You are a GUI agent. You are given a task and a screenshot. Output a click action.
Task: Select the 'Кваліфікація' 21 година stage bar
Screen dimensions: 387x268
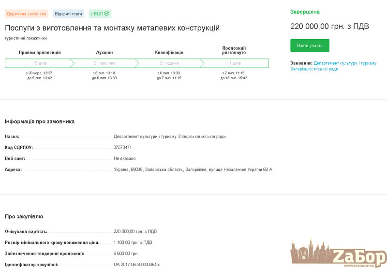[x=169, y=63]
